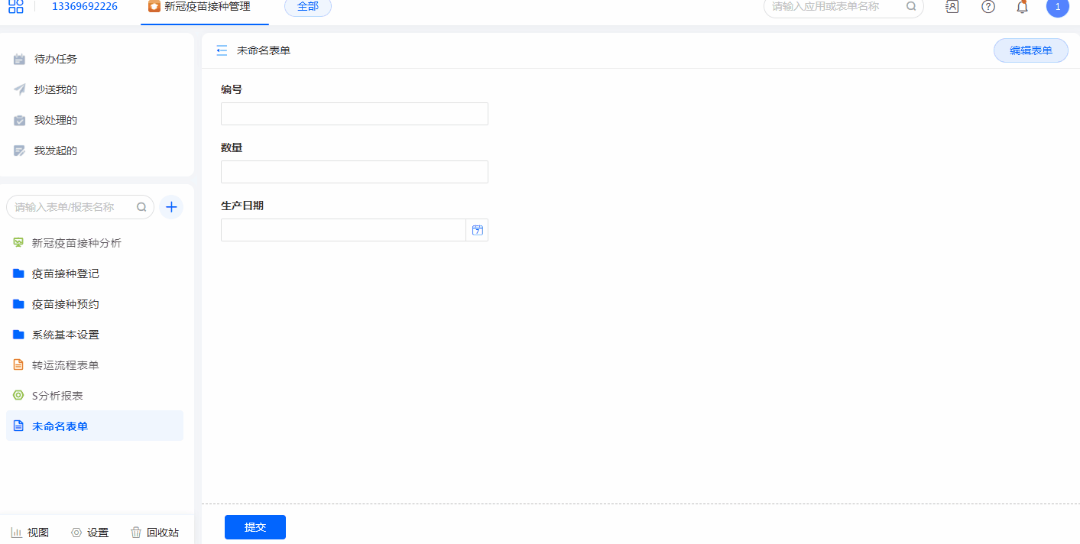Image resolution: width=1080 pixels, height=544 pixels.
Task: Click the 提交 button
Action: point(255,527)
